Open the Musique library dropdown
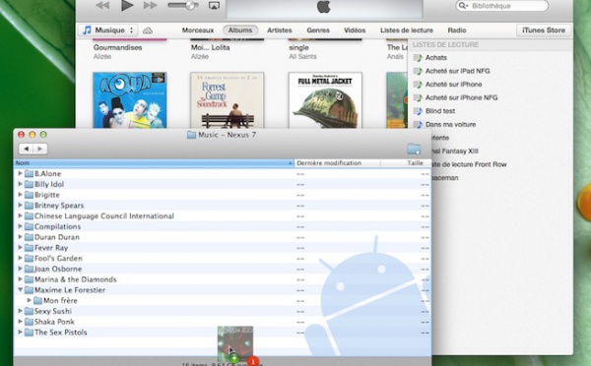591x366 pixels. click(108, 30)
